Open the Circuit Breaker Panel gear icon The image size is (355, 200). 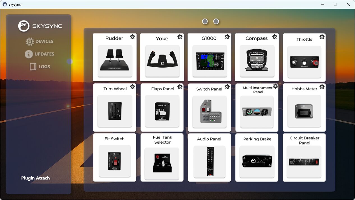tap(322, 137)
